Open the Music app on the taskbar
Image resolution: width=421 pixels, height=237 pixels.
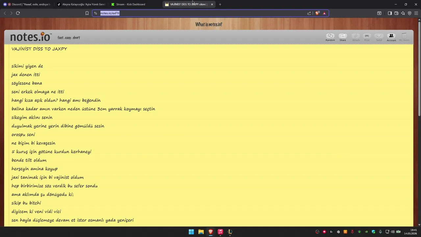point(220,232)
